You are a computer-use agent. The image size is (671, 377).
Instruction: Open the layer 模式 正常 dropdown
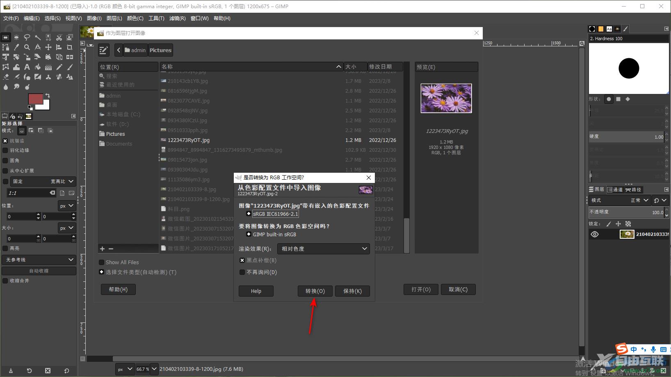click(619, 200)
